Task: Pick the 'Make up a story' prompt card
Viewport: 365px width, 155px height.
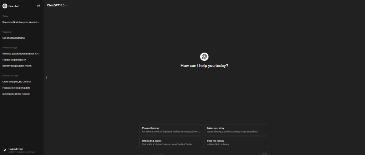Action: tap(236, 130)
